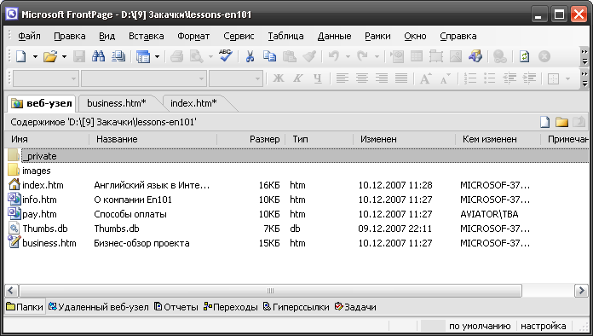593x336 pixels.
Task: Click the Format Painter brush icon
Action: point(309,57)
